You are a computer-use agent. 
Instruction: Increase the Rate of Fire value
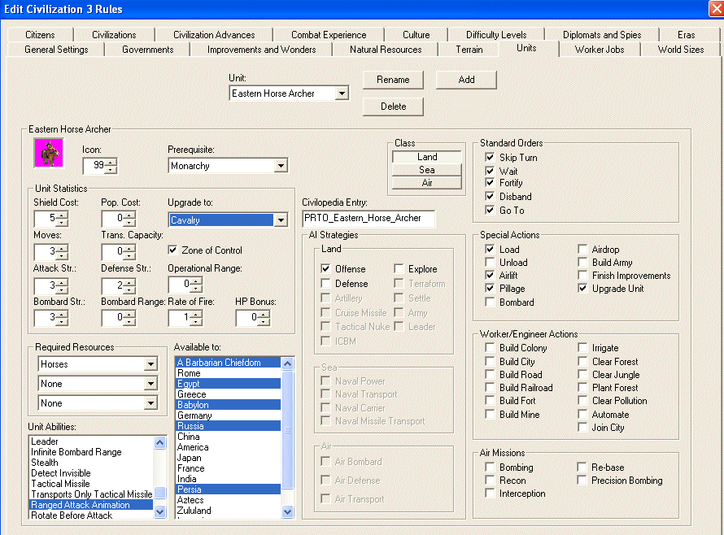coord(196,314)
